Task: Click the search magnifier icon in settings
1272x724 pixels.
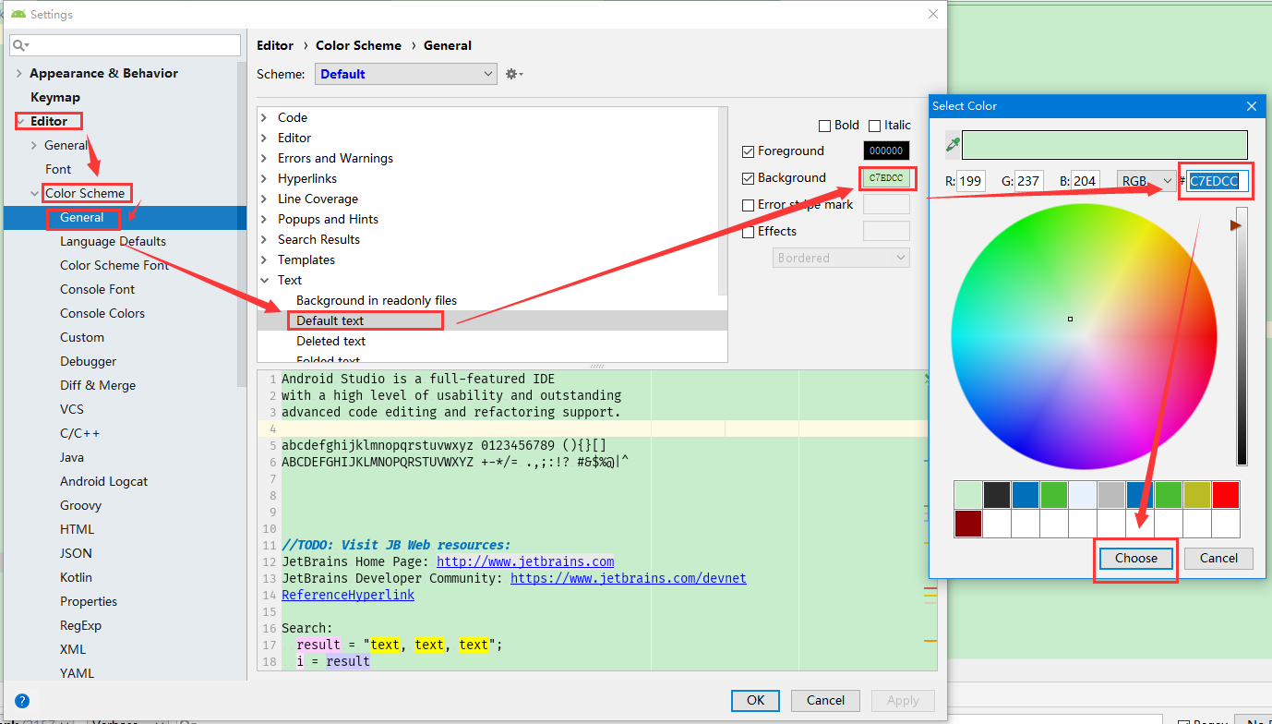Action: click(x=20, y=45)
